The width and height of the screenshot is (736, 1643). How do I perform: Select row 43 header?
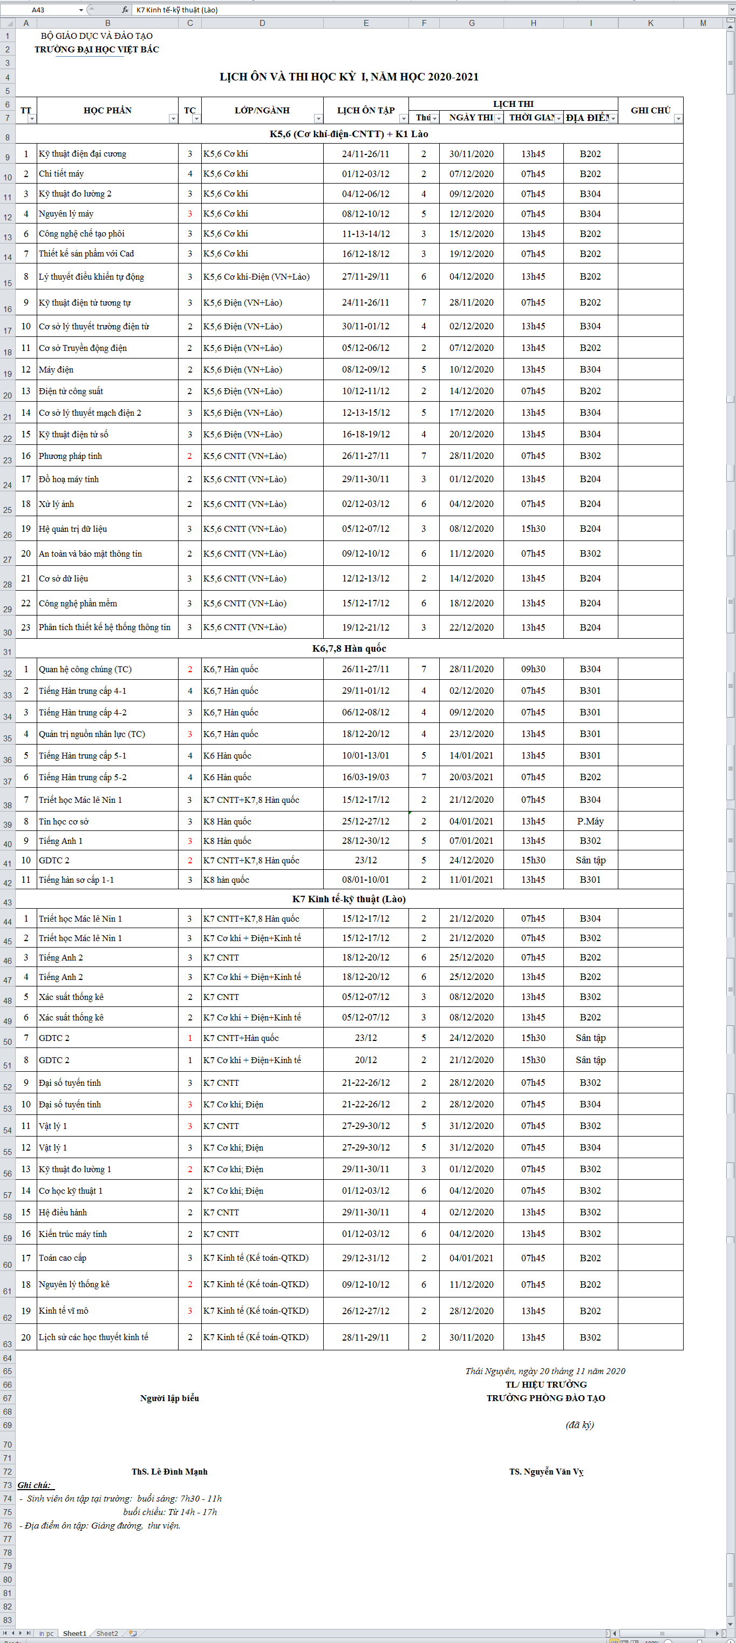8,902
